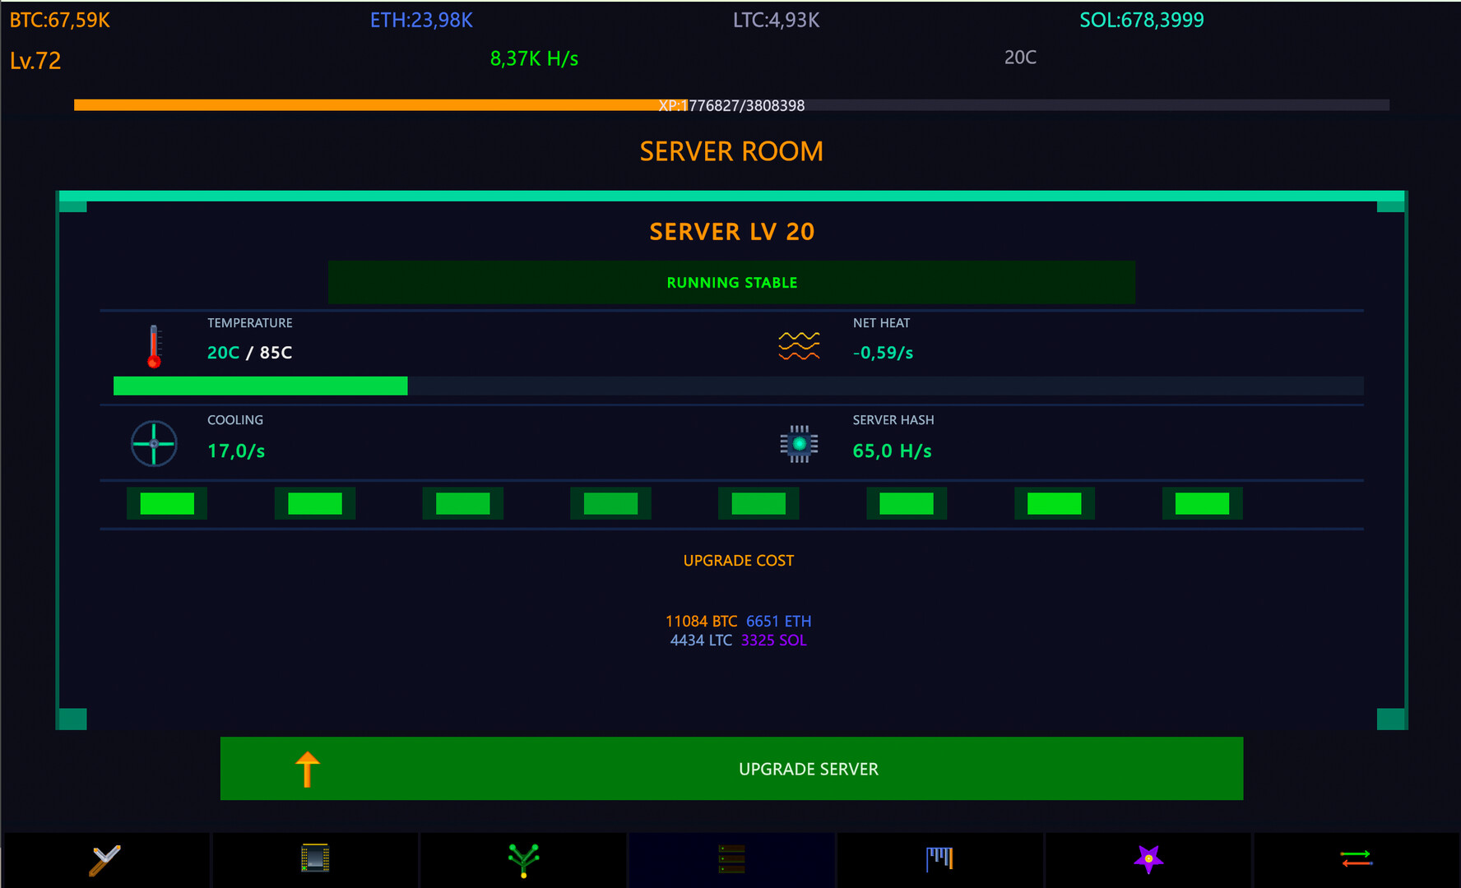Toggle the fourth green server slot
1461x888 pixels.
click(610, 503)
